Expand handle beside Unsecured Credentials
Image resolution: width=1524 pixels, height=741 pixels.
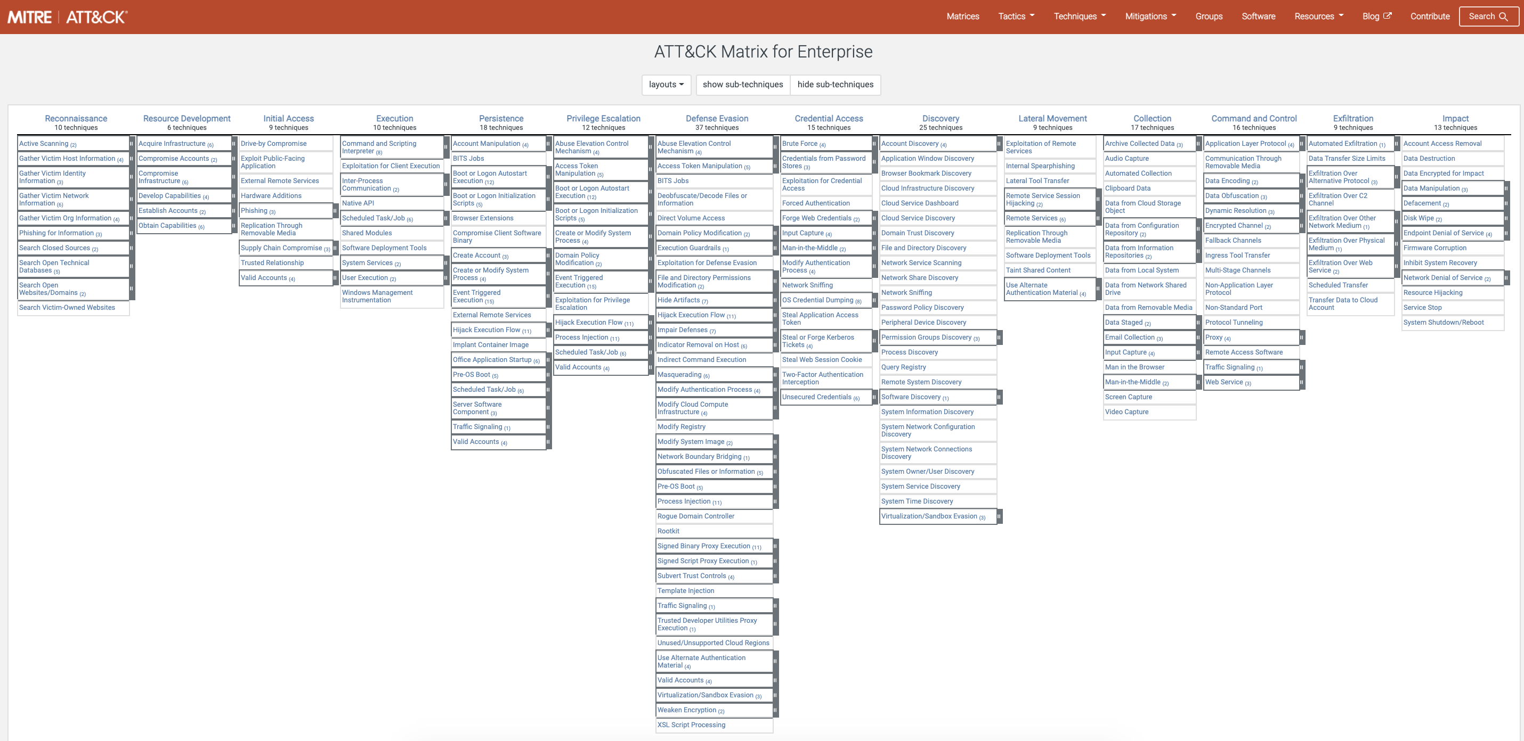(x=875, y=397)
